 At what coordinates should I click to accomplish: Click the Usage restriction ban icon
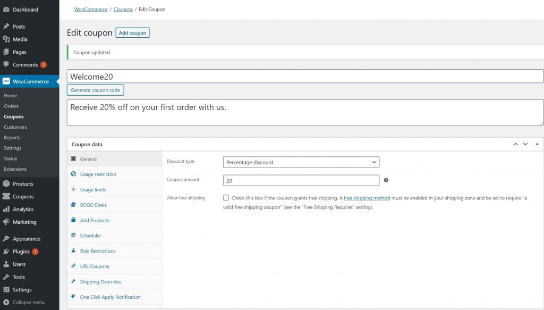pos(73,174)
